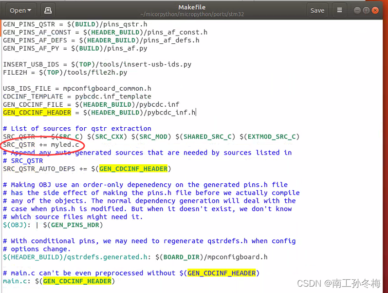This screenshot has width=388, height=293.
Task: Click the INSERT_USB_IDS line
Action: 97,64
